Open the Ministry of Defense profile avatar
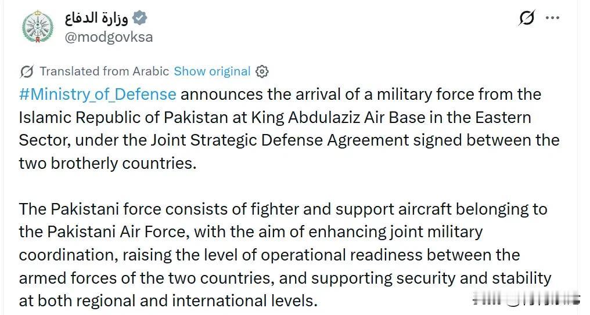The width and height of the screenshot is (590, 315). 37,27
